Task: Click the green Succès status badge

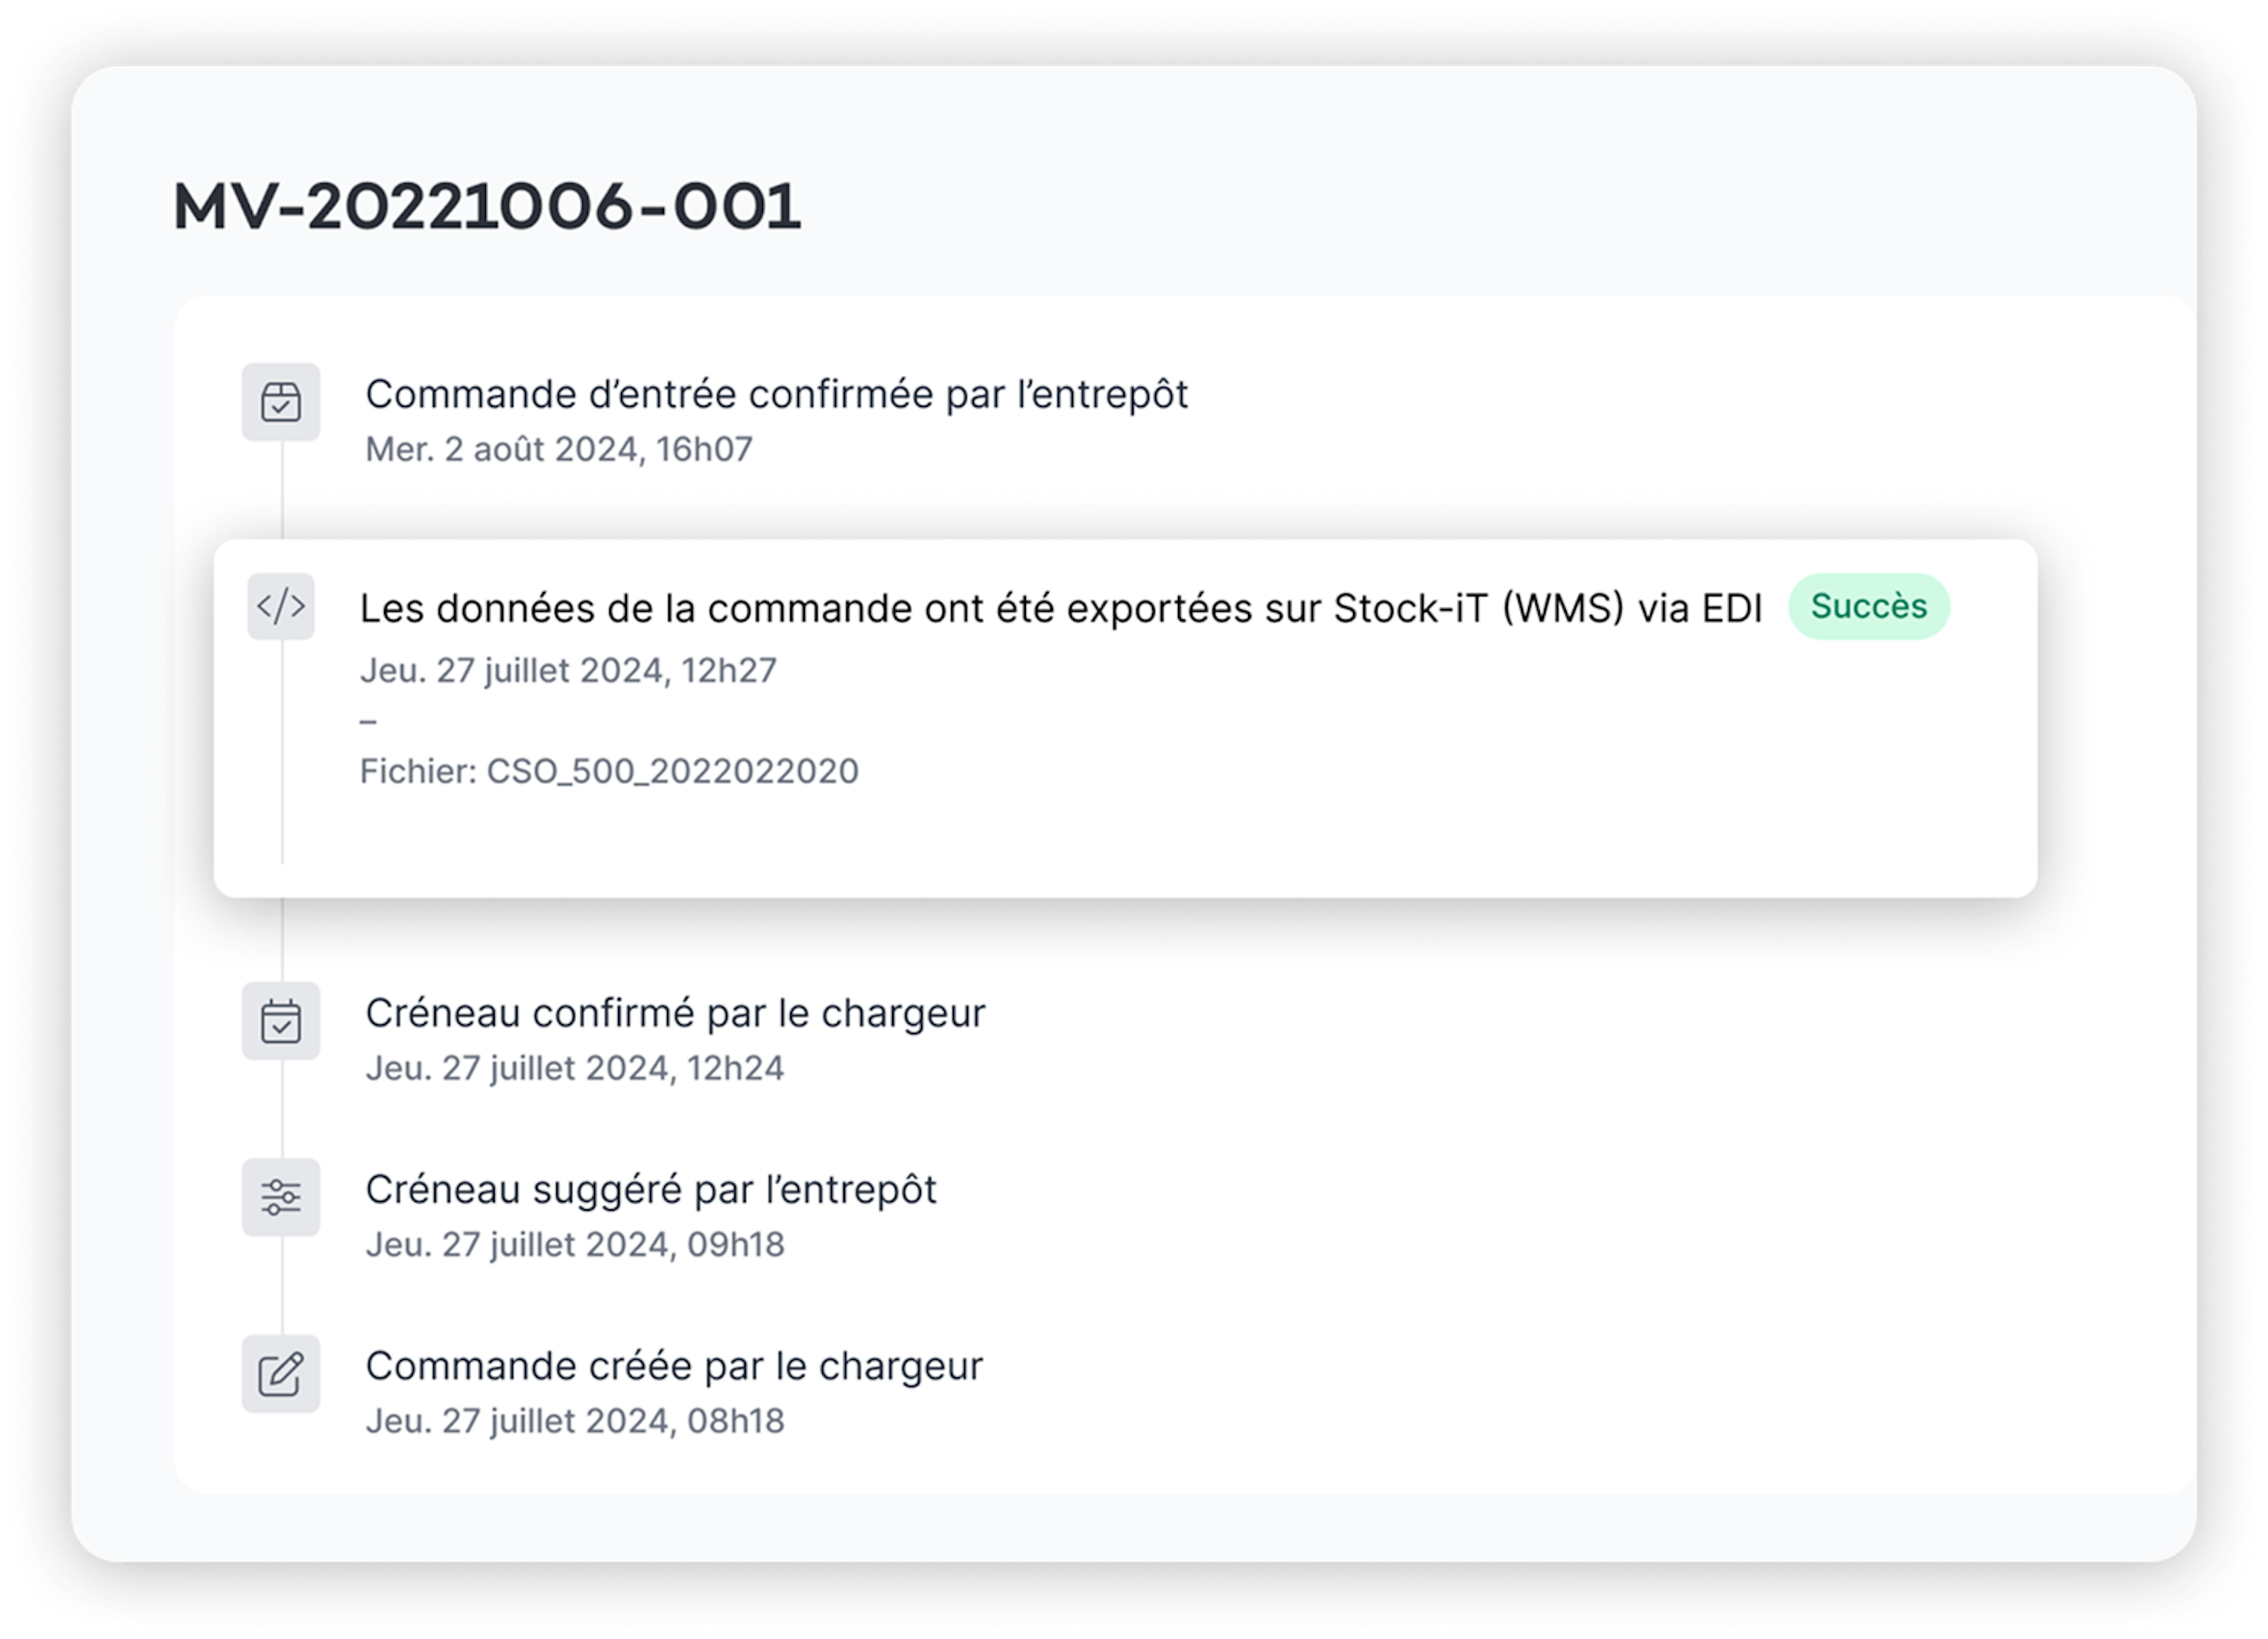Action: [x=1868, y=605]
